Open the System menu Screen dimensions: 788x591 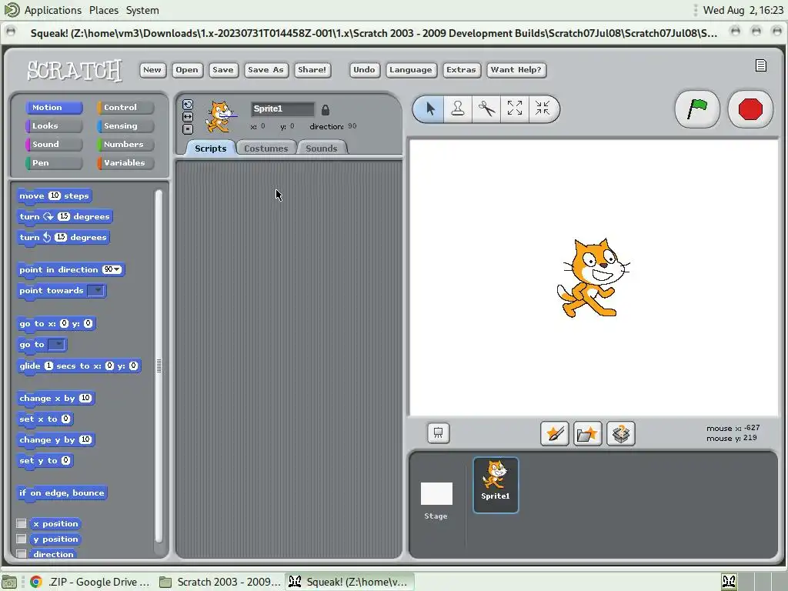(x=142, y=10)
